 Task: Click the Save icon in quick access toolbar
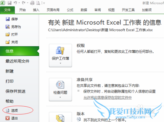point(10,3)
